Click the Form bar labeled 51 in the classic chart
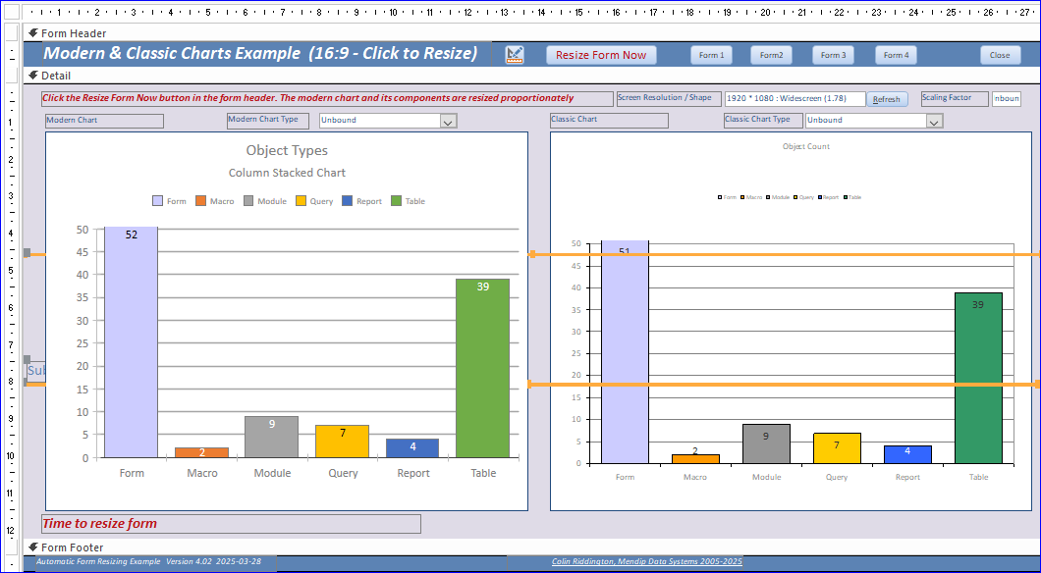 pyautogui.click(x=625, y=352)
